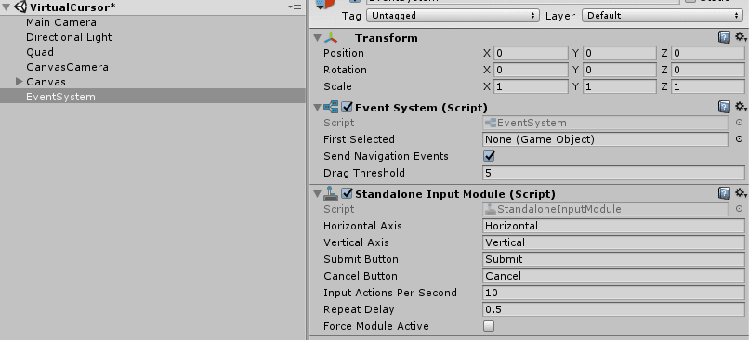Collapse the Transform component foldout
This screenshot has height=340, width=749.
[318, 38]
